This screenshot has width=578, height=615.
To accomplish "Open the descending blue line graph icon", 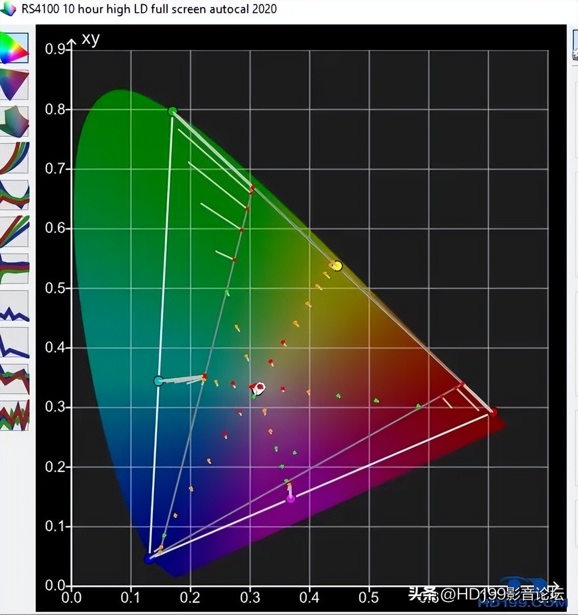I will (14, 343).
